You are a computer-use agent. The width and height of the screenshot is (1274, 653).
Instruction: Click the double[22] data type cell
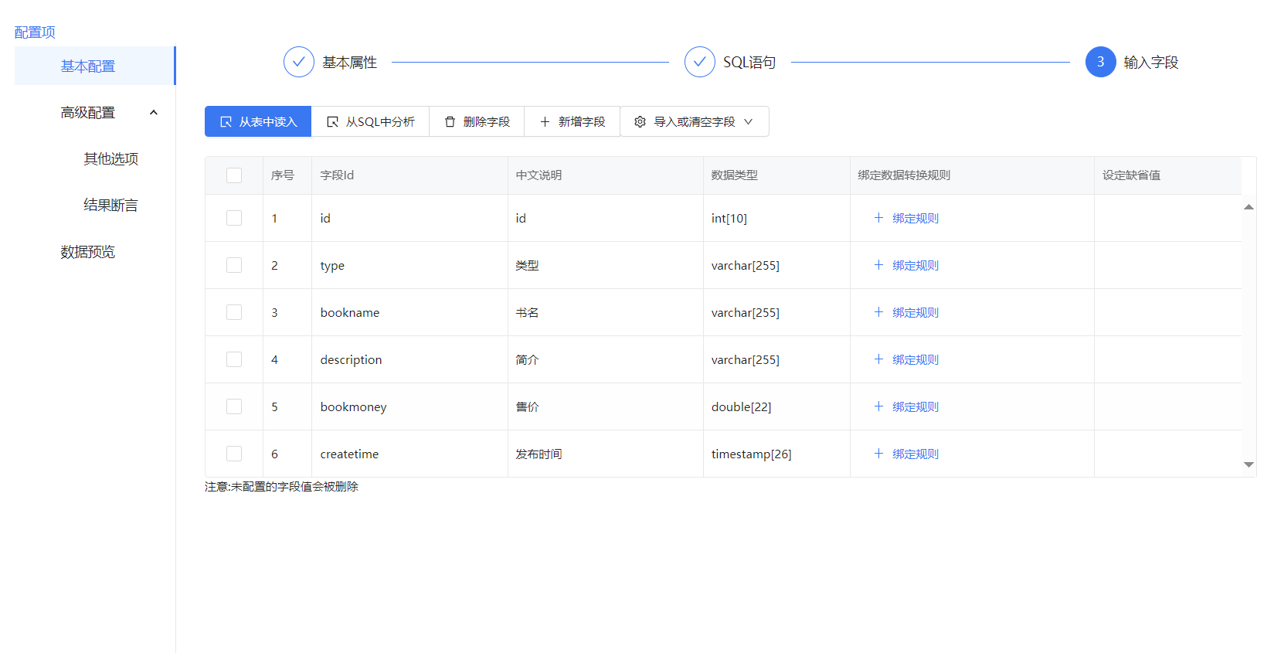pyautogui.click(x=776, y=406)
